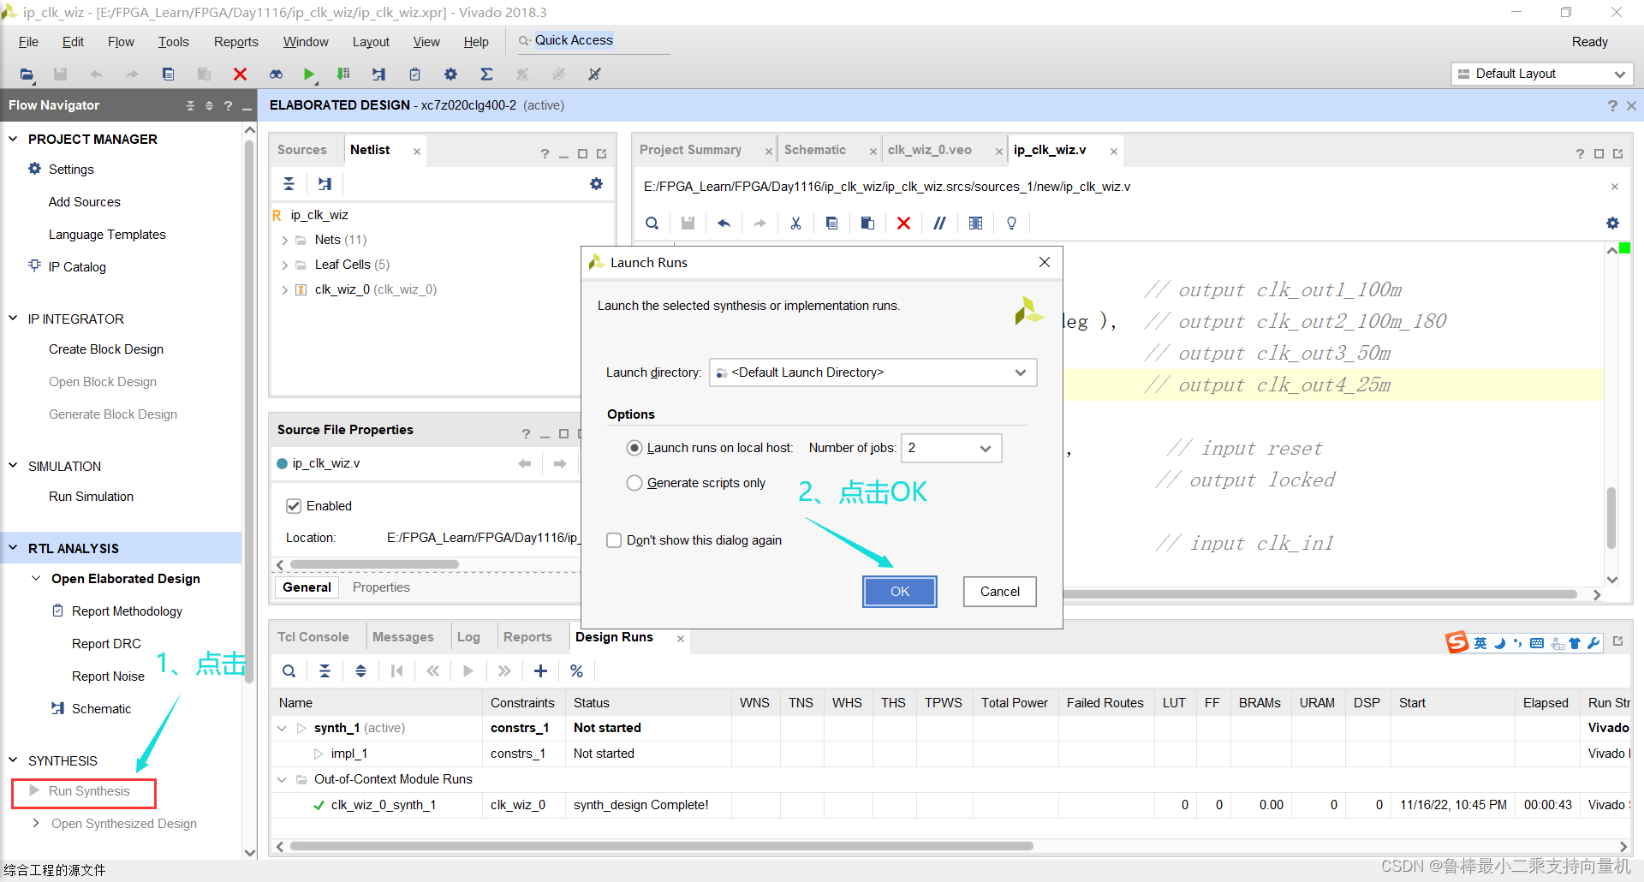Image resolution: width=1644 pixels, height=882 pixels.
Task: Expand the Nets (11) tree node
Action: 285,241
